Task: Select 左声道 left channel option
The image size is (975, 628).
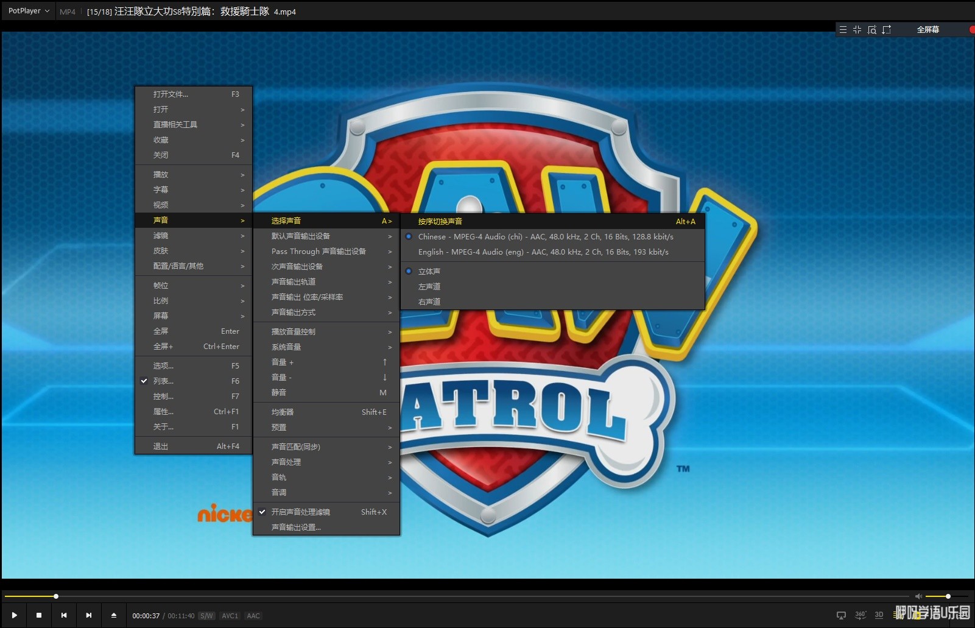Action: 552,286
